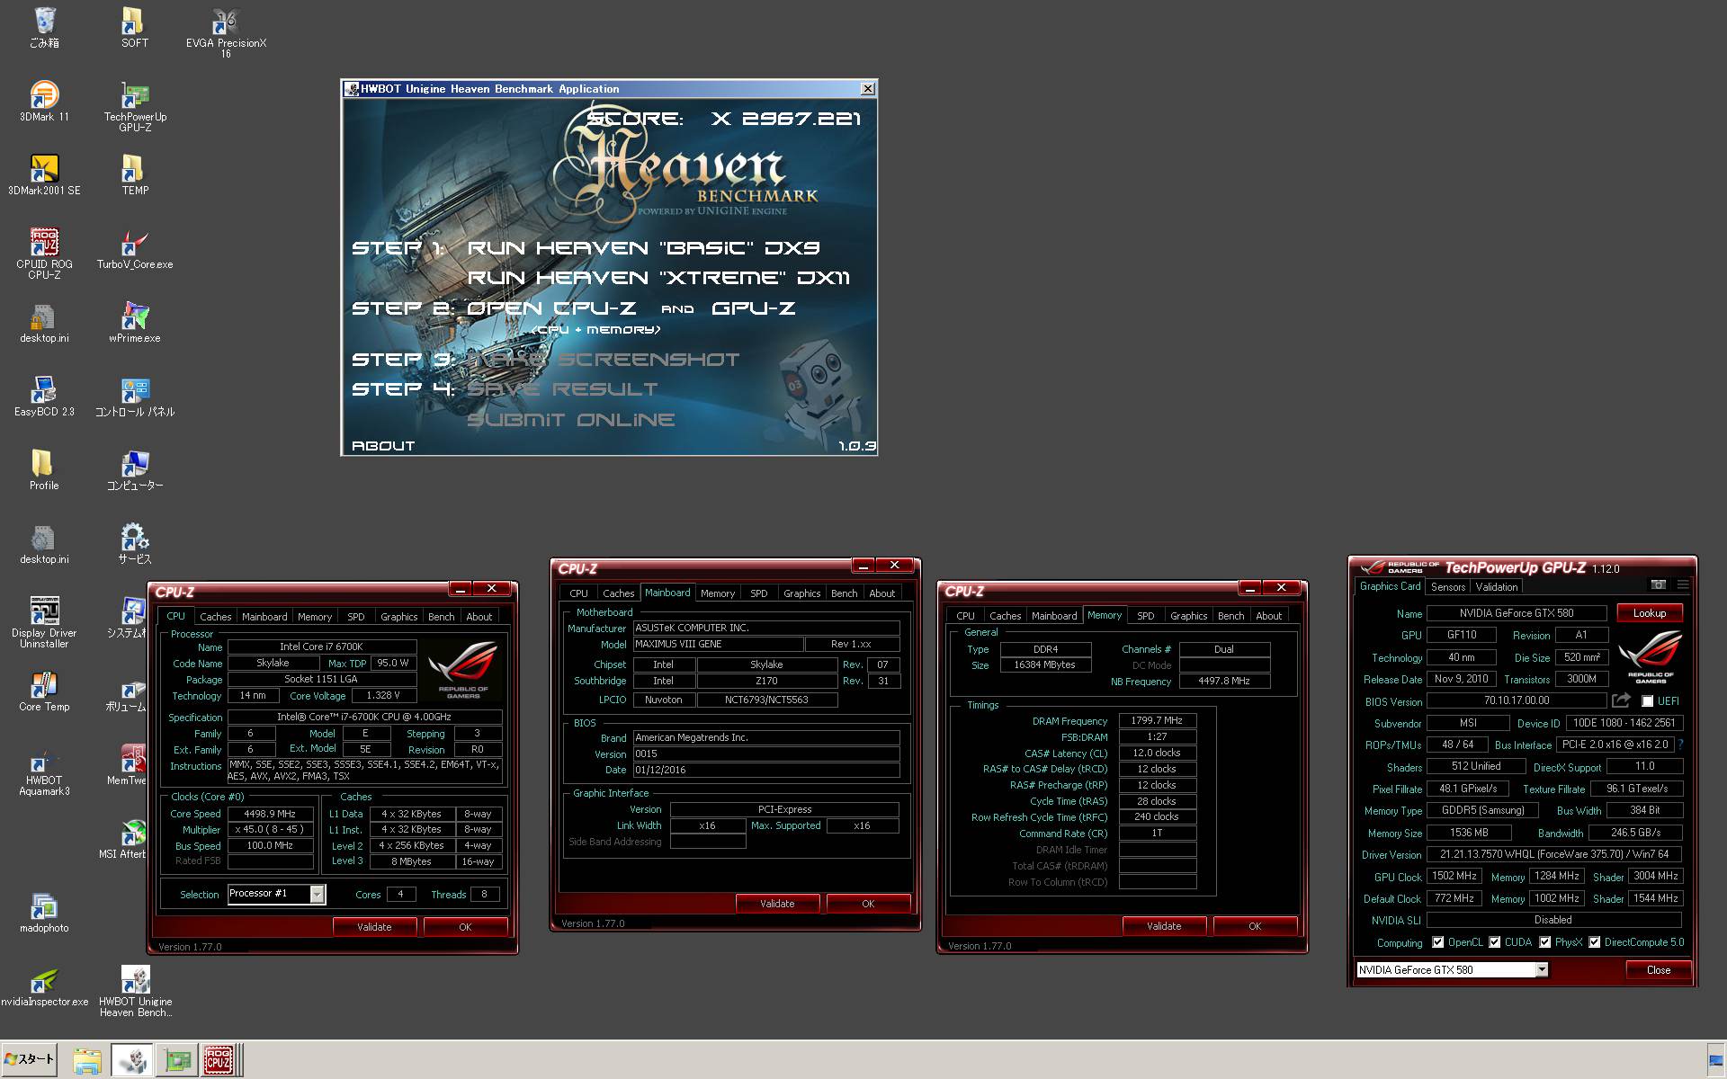The width and height of the screenshot is (1727, 1079).
Task: Open TechPowerUp GPU-Z desktop shortcut
Action: pos(135,106)
